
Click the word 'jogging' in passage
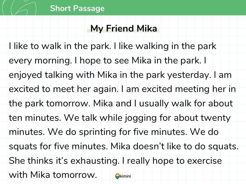(141, 118)
